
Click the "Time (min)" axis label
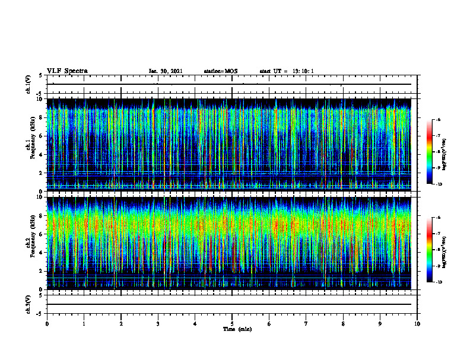click(x=237, y=329)
